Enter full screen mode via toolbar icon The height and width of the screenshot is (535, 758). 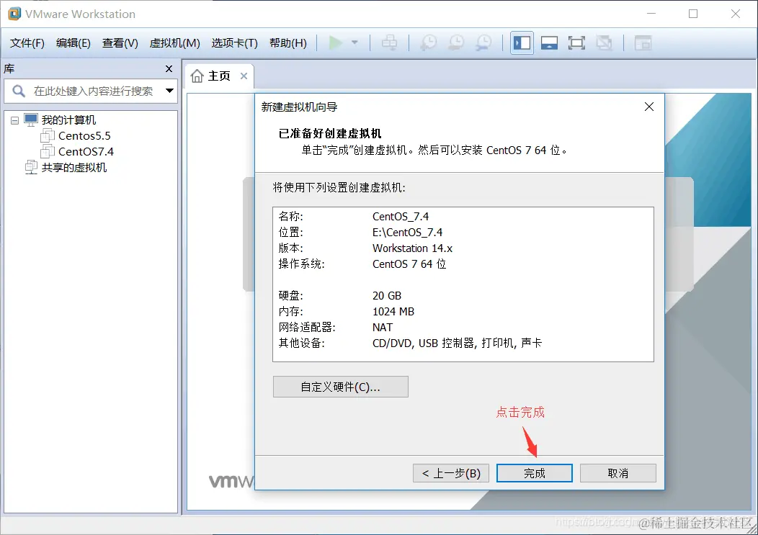pos(576,42)
